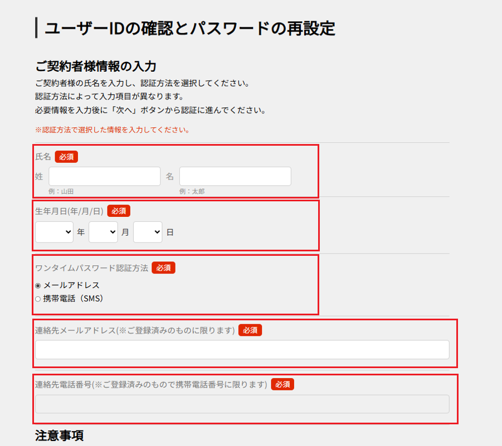Click the 名 (first name) input field
The width and height of the screenshot is (502, 446).
(x=235, y=176)
